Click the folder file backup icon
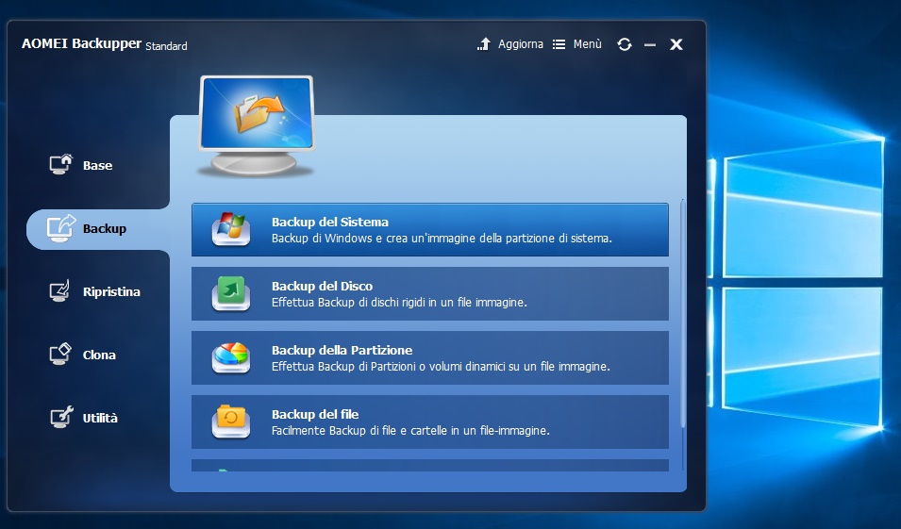The width and height of the screenshot is (901, 529). [x=231, y=422]
